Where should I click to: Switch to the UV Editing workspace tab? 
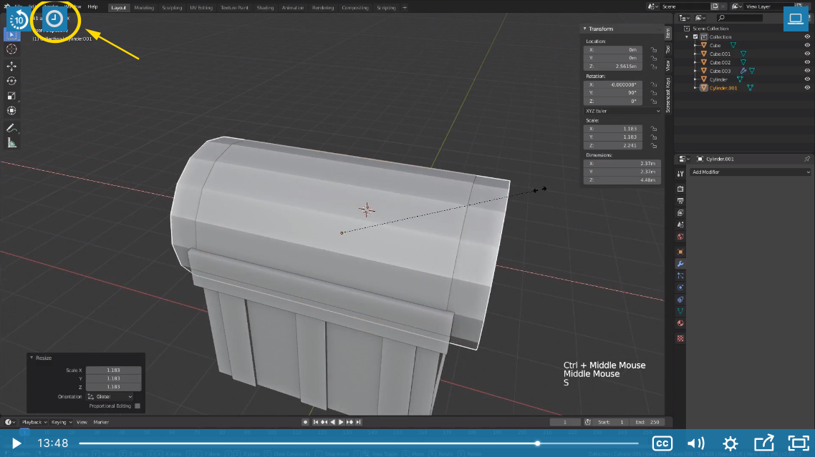click(x=201, y=8)
